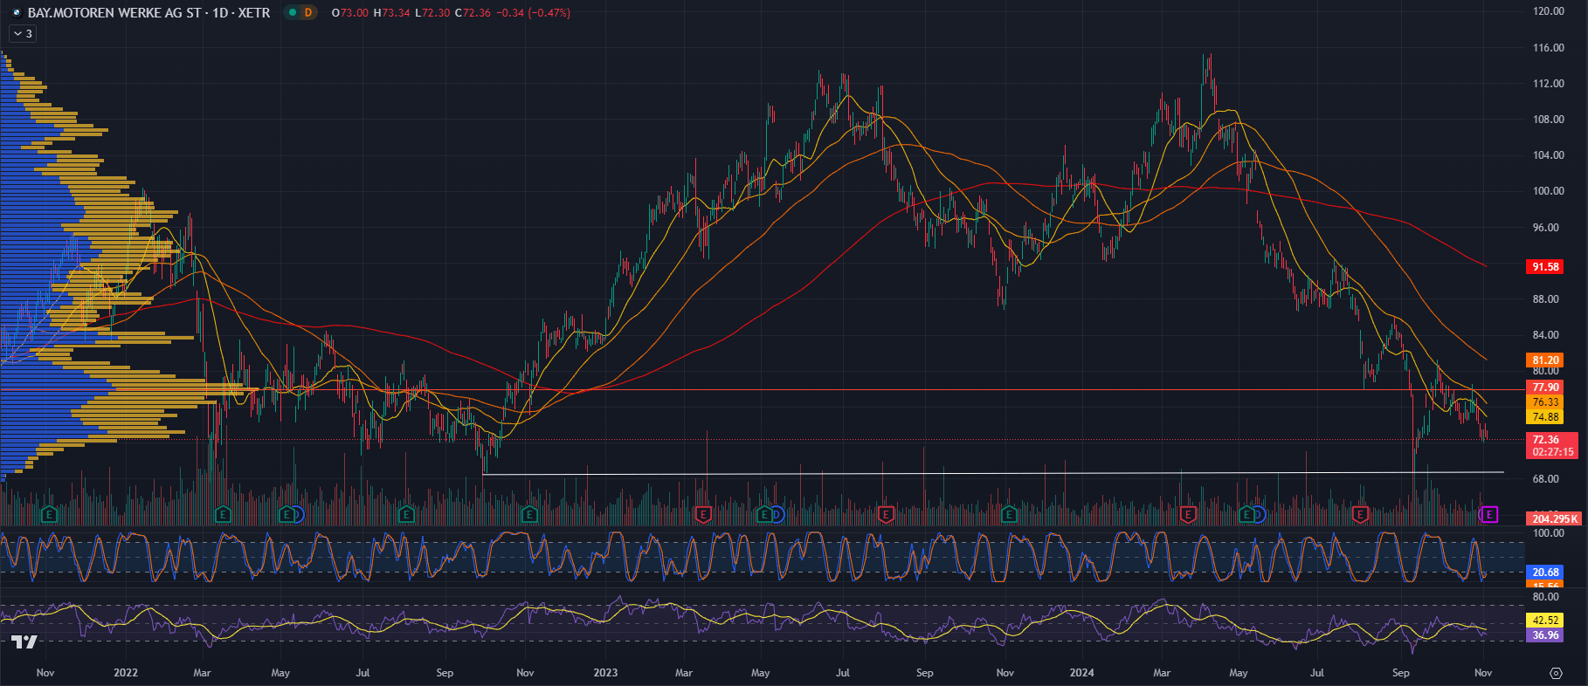1588x686 pixels.
Task: Click the 2024 label on the time axis
Action: click(x=1081, y=673)
